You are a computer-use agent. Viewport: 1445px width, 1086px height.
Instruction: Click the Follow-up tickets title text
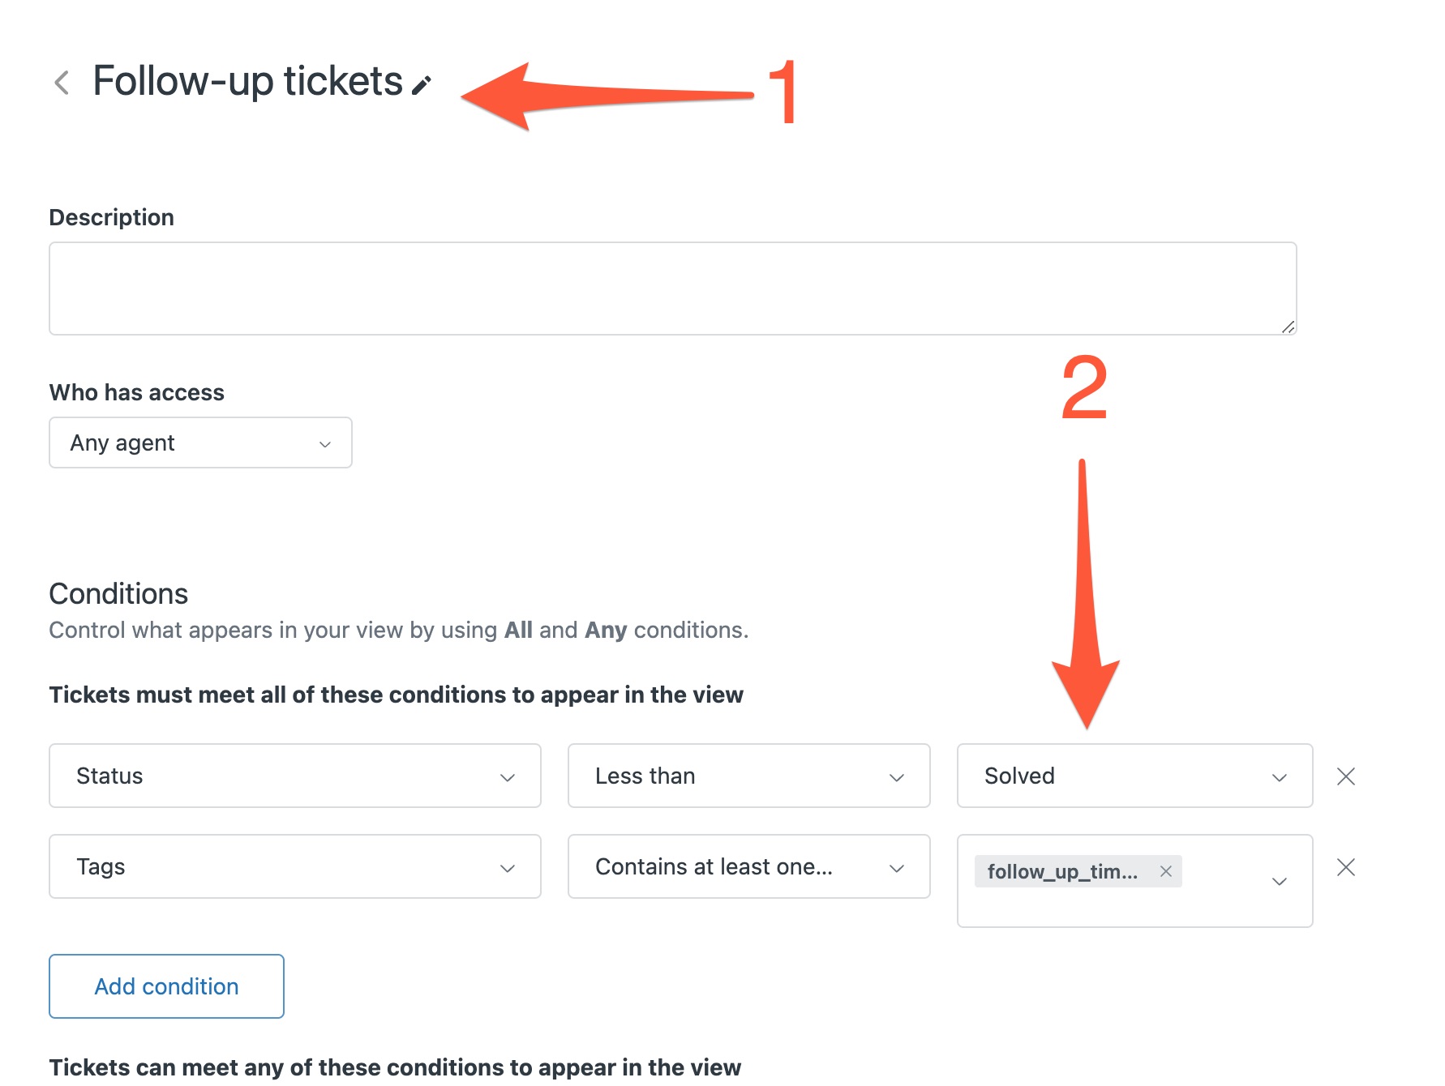[247, 81]
